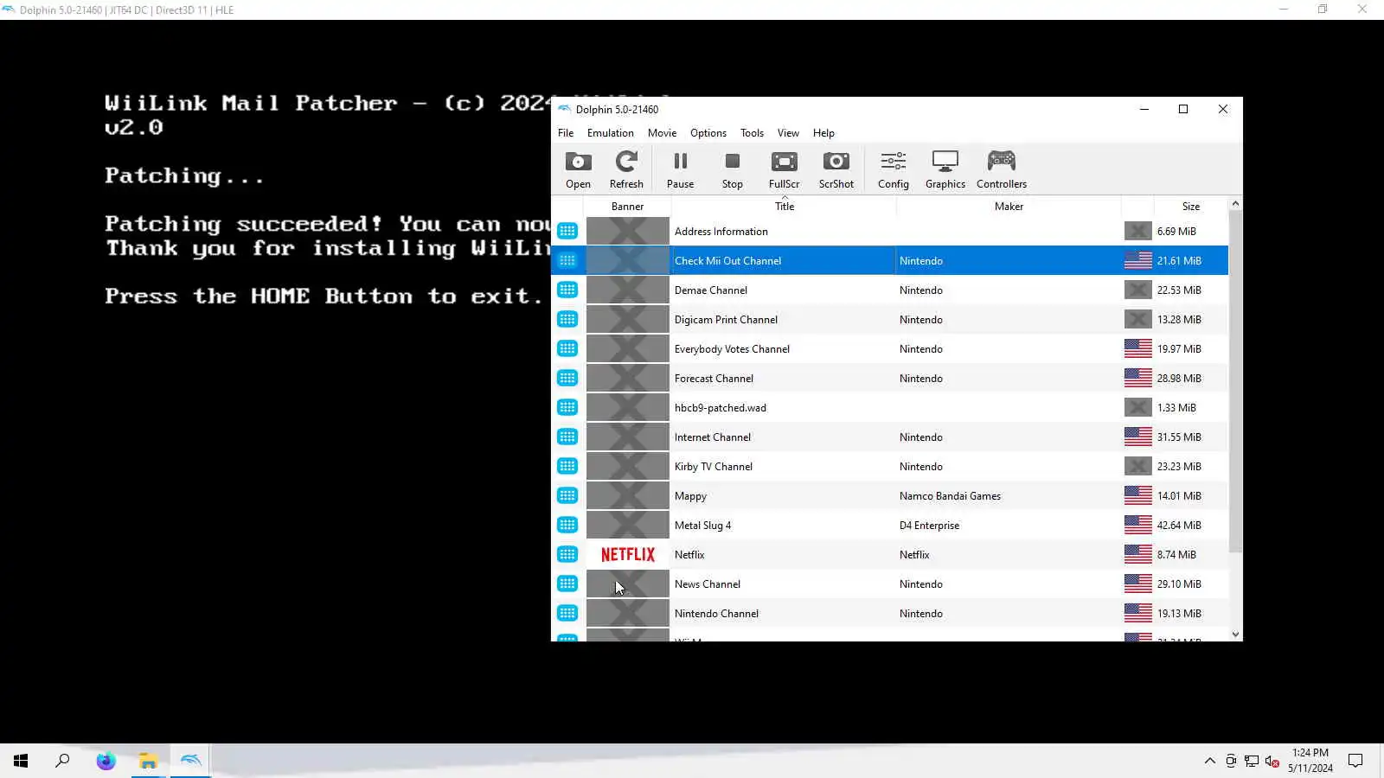
Task: Open File Explorer from the taskbar
Action: pyautogui.click(x=148, y=761)
